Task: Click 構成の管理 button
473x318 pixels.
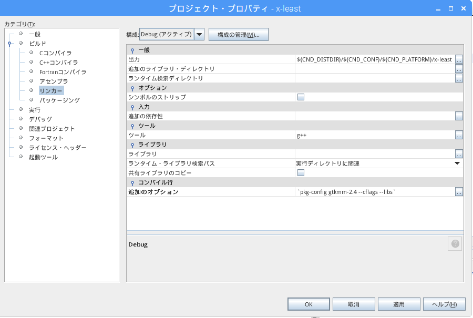Action: [x=239, y=35]
